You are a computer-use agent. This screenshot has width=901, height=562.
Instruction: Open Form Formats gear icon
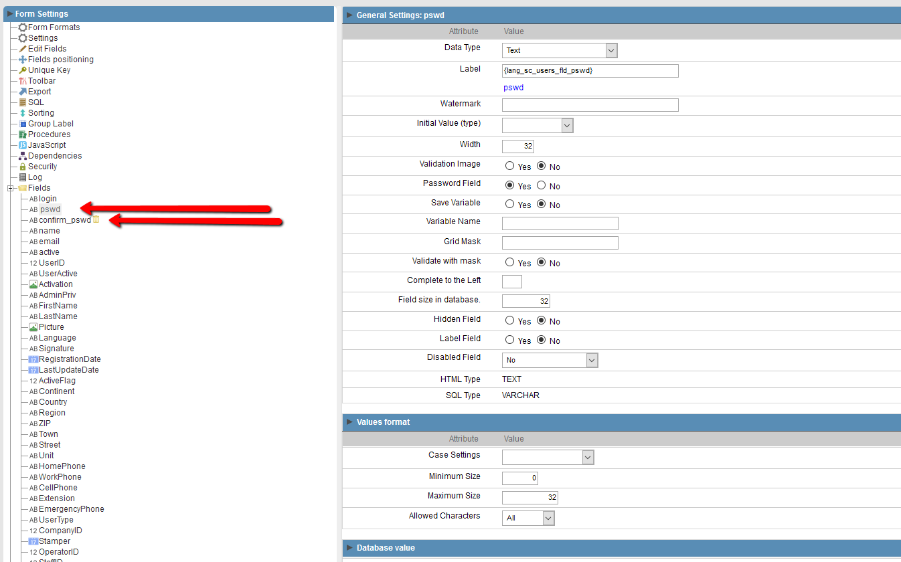click(23, 27)
